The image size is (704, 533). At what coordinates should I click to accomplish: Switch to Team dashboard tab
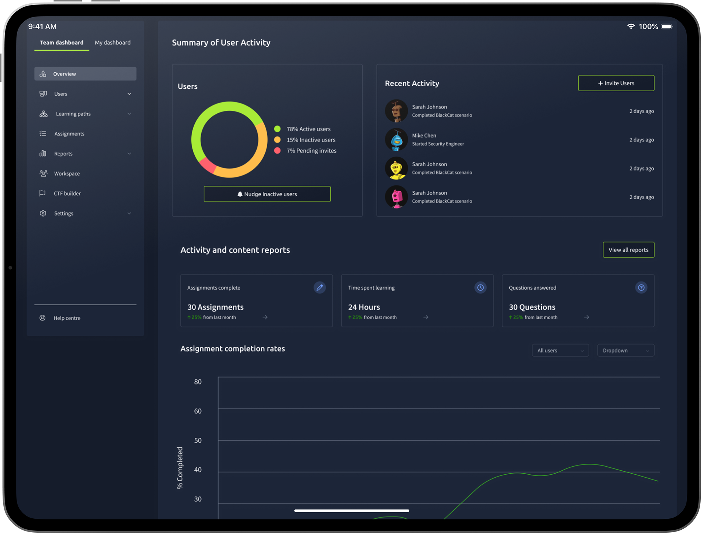click(62, 43)
